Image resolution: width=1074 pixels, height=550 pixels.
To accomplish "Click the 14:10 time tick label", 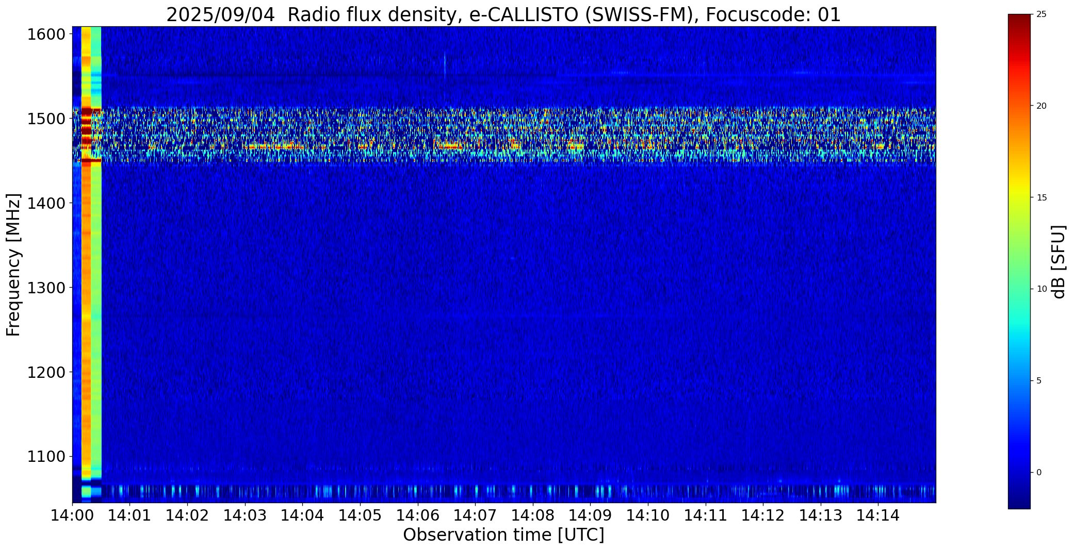I will pyautogui.click(x=648, y=515).
